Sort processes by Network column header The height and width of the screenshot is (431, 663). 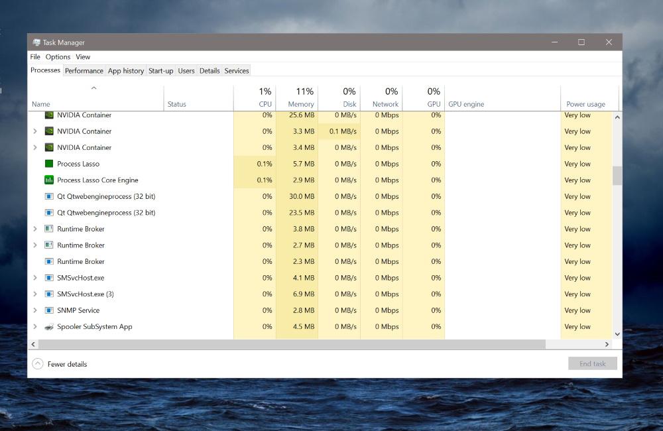click(381, 97)
